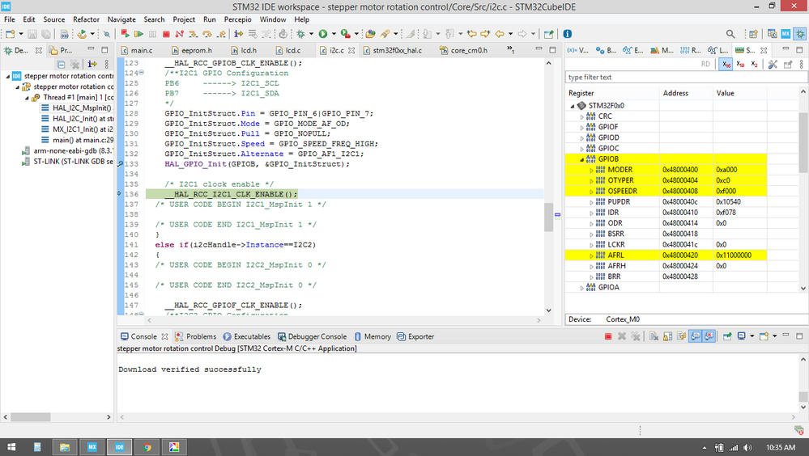Click the volume icon in system tray
809x456 pixels.
pos(747,447)
